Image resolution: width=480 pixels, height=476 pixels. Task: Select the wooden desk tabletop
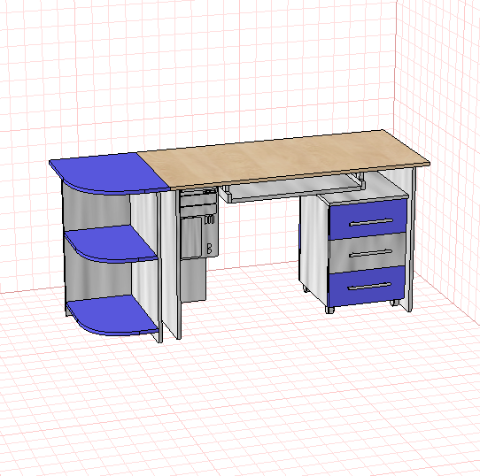pos(283,159)
